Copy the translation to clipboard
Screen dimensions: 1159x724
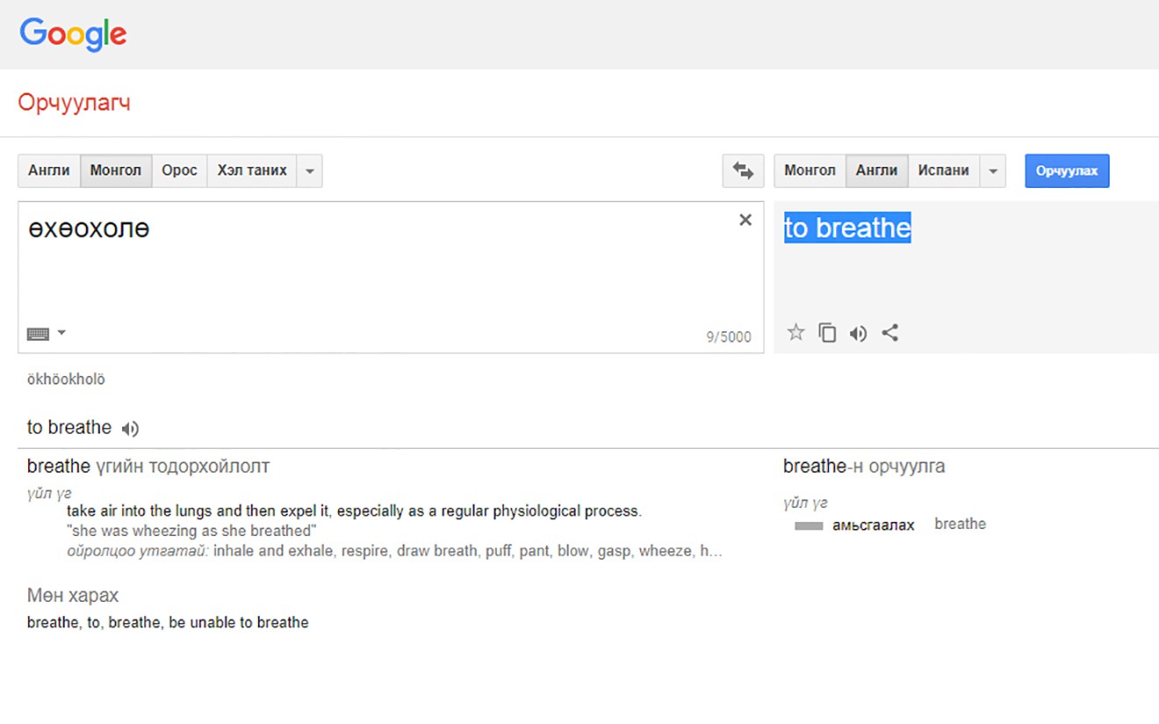coord(826,333)
